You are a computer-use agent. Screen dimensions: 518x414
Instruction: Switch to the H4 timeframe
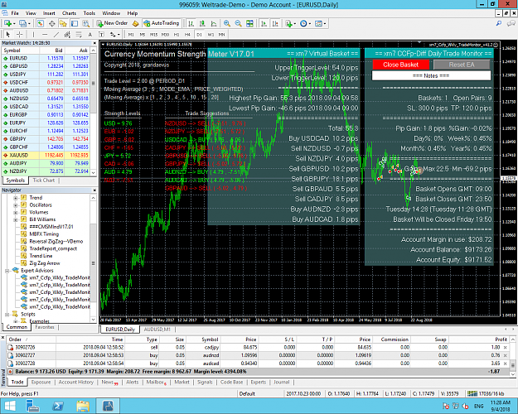pyautogui.click(x=187, y=34)
